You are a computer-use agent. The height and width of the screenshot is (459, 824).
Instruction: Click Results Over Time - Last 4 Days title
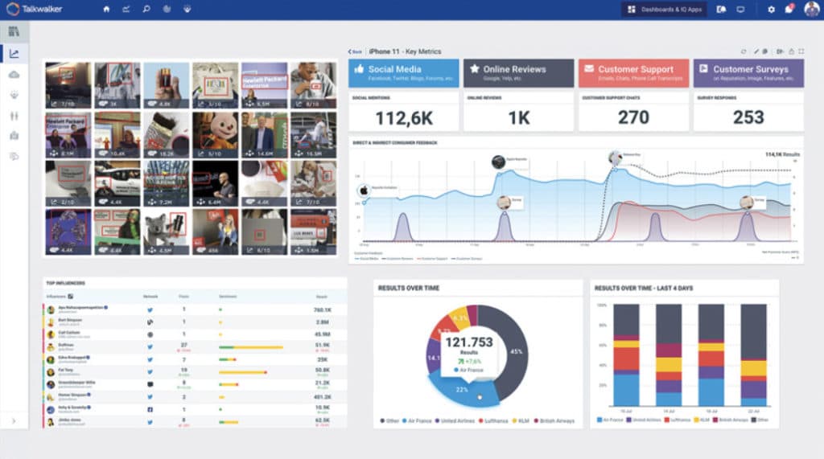tap(644, 288)
